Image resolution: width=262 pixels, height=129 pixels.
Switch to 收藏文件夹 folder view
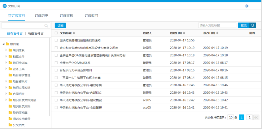36,33
